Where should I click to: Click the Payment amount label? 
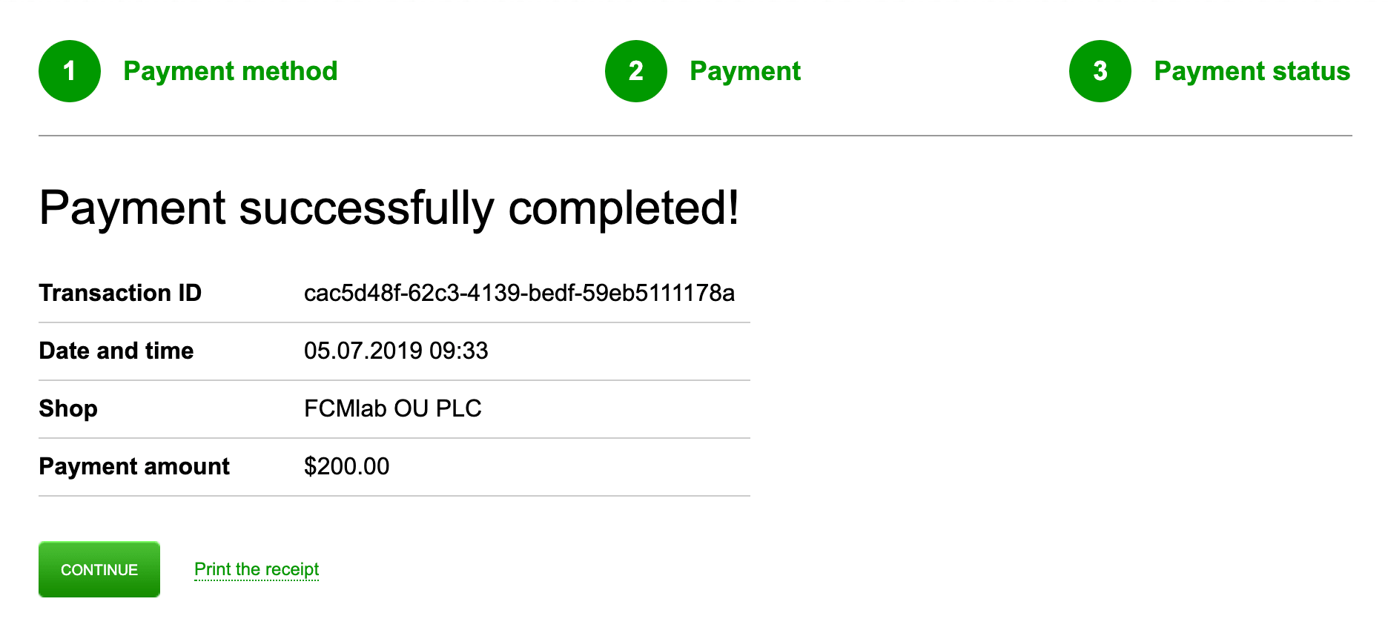point(134,466)
